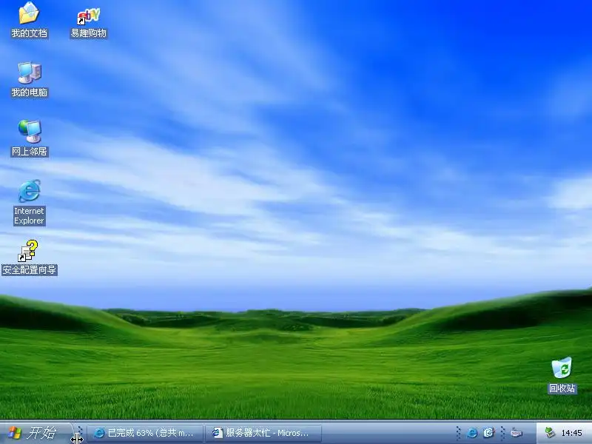Screen dimensions: 592x444
Task: Click the network status tray icon
Action: (549, 433)
